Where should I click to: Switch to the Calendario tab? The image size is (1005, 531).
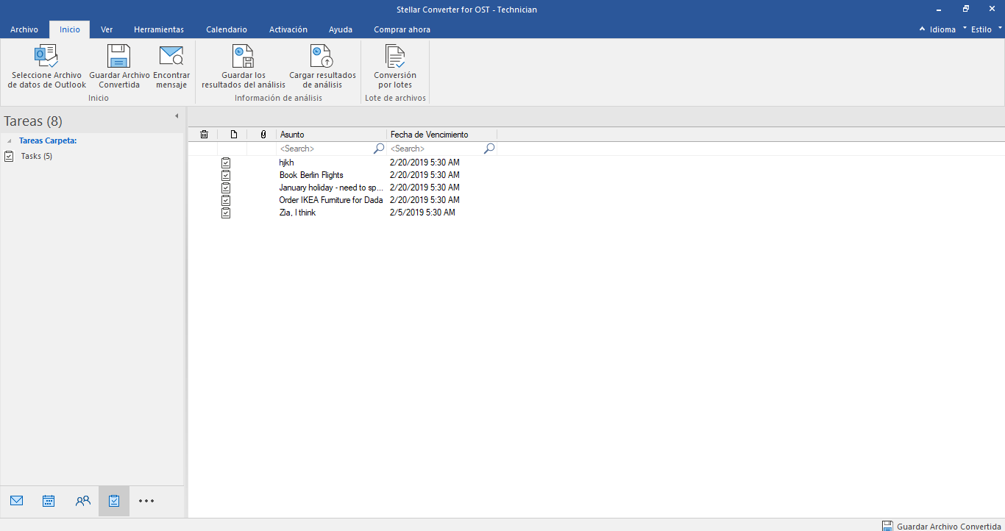tap(227, 29)
